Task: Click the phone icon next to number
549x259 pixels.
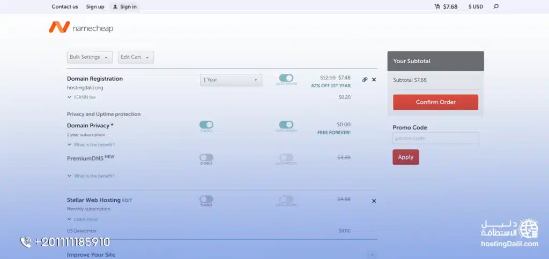Action: click(26, 242)
